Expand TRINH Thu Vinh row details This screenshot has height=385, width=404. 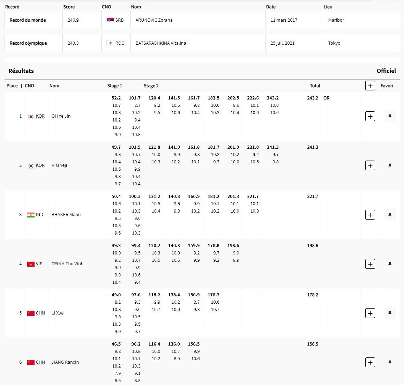click(x=370, y=264)
